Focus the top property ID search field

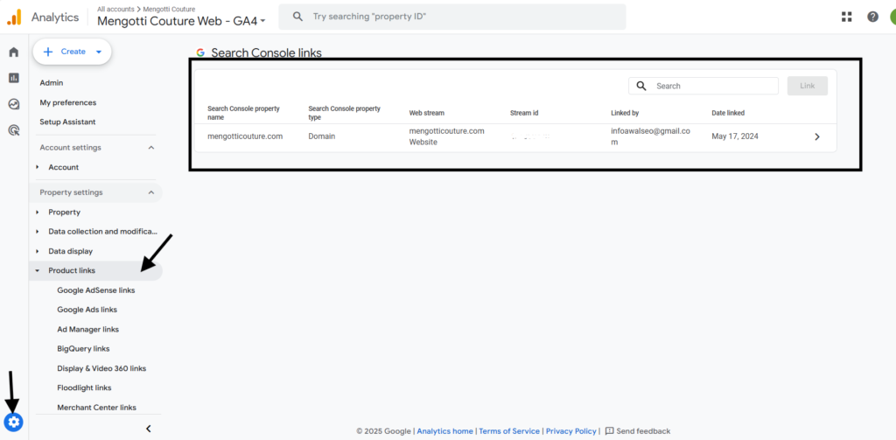point(452,17)
